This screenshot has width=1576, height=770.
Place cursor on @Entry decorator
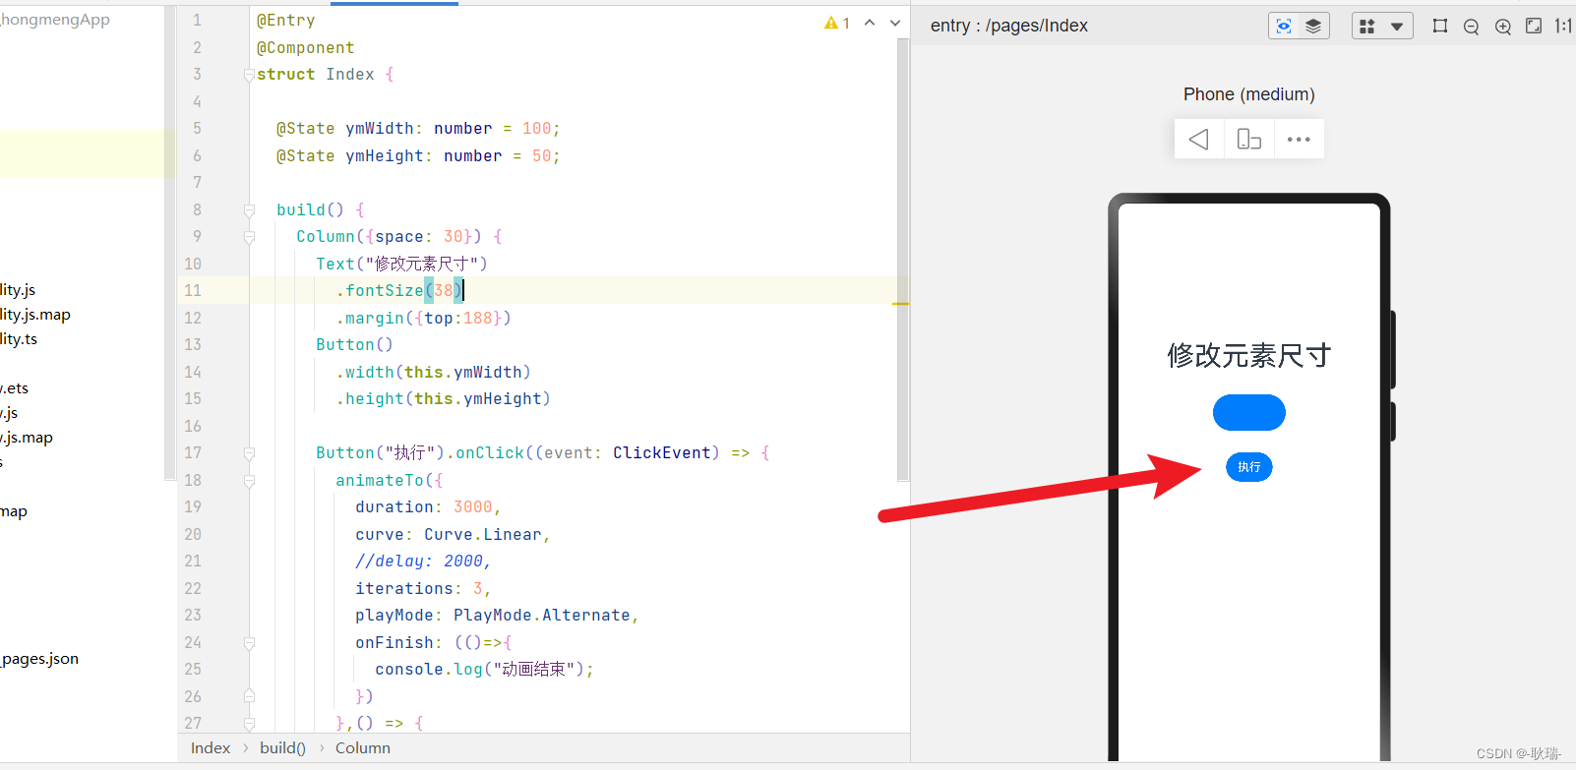click(286, 21)
